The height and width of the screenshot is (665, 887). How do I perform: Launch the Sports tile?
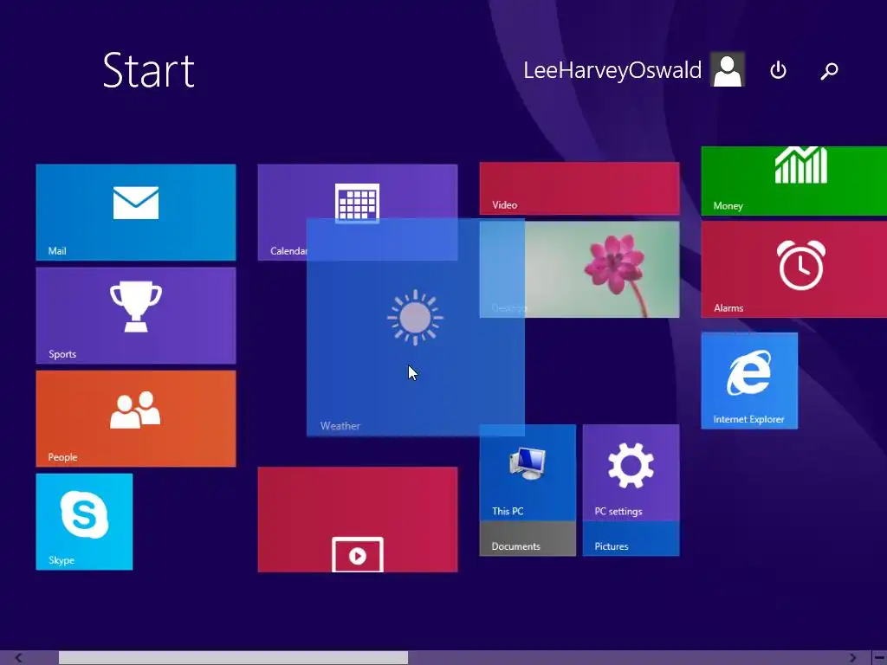coord(136,315)
